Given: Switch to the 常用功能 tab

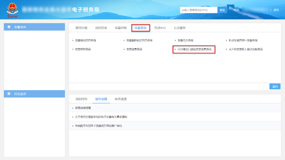Looking at the screenshot, I should 82,28.
